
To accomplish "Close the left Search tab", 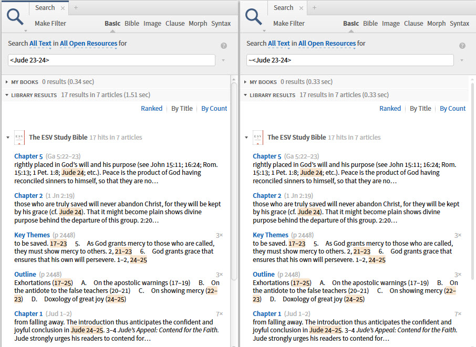I will pyautogui.click(x=63, y=8).
